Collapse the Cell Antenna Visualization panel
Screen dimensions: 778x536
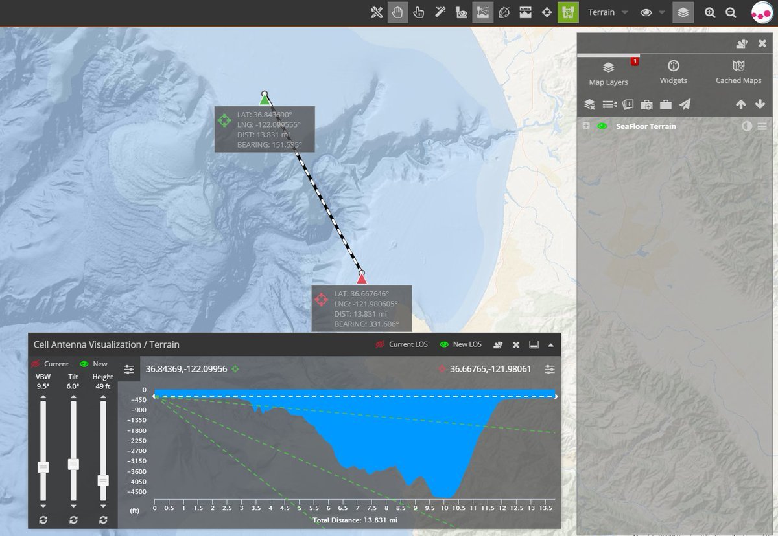[x=550, y=344]
